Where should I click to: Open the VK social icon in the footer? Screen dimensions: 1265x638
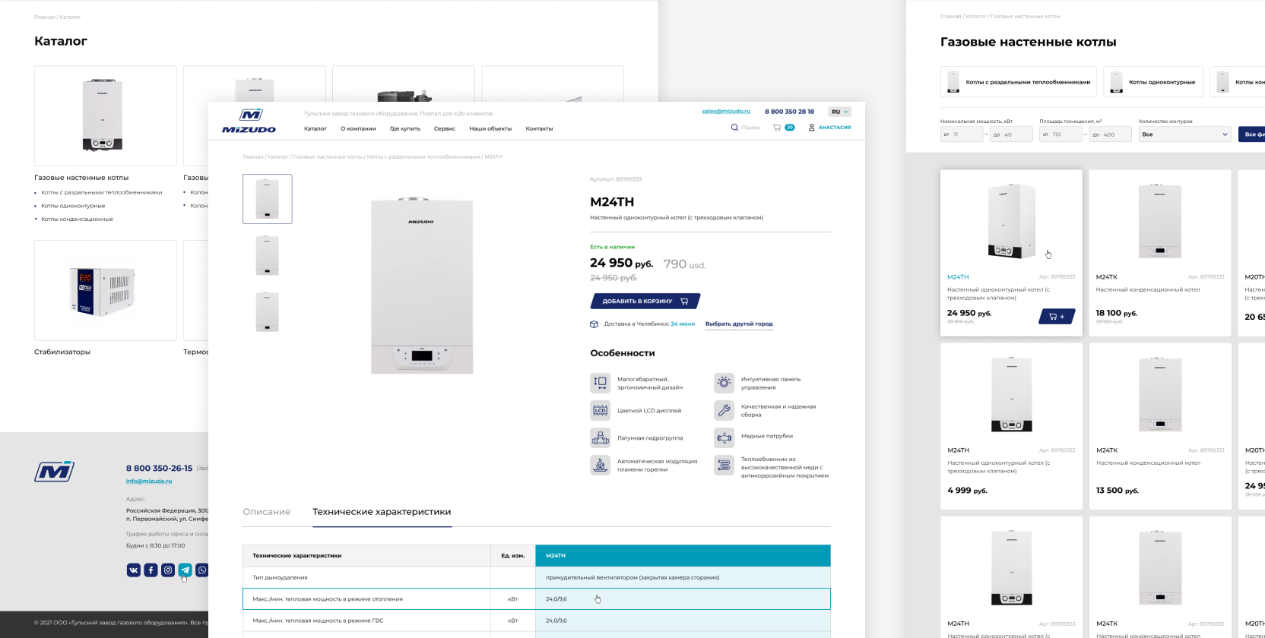[134, 570]
